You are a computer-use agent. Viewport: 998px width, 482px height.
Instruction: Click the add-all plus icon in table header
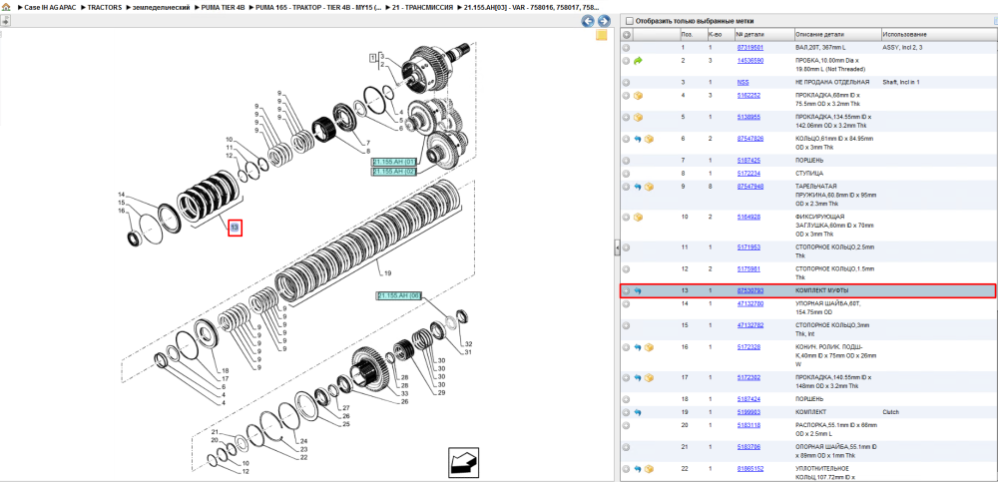coord(627,34)
